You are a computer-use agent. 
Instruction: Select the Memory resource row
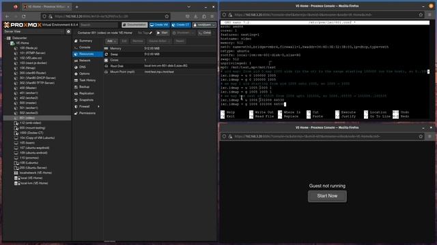coord(160,48)
